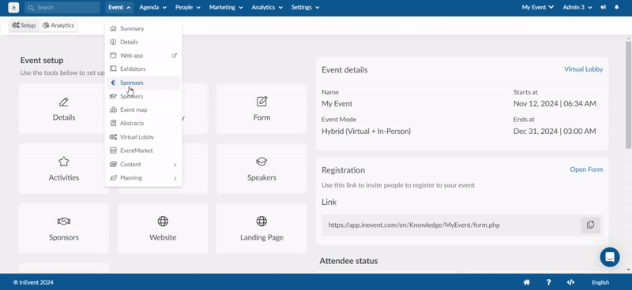Click the EventMarket store icon in menu

point(113,151)
